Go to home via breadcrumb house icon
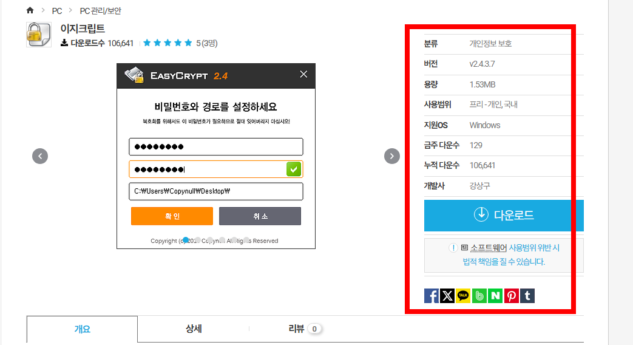 pyautogui.click(x=30, y=10)
